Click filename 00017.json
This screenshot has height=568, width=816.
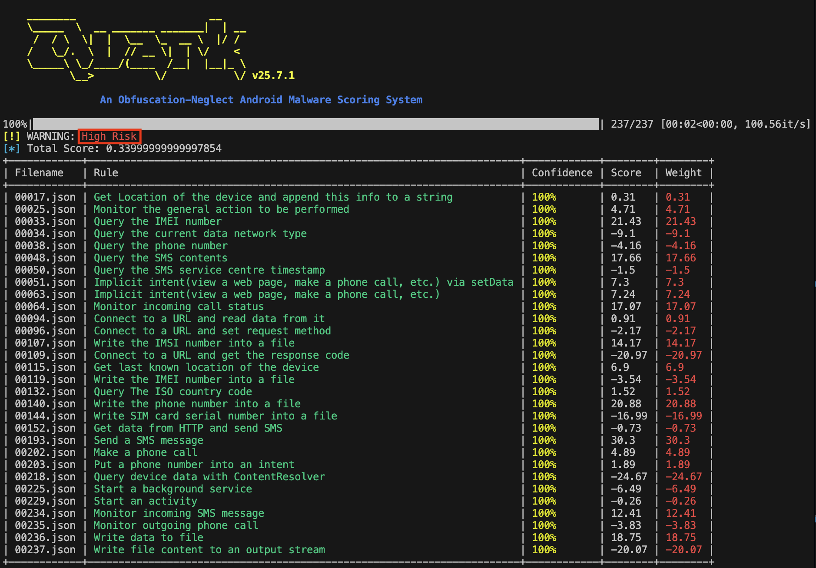pyautogui.click(x=45, y=197)
